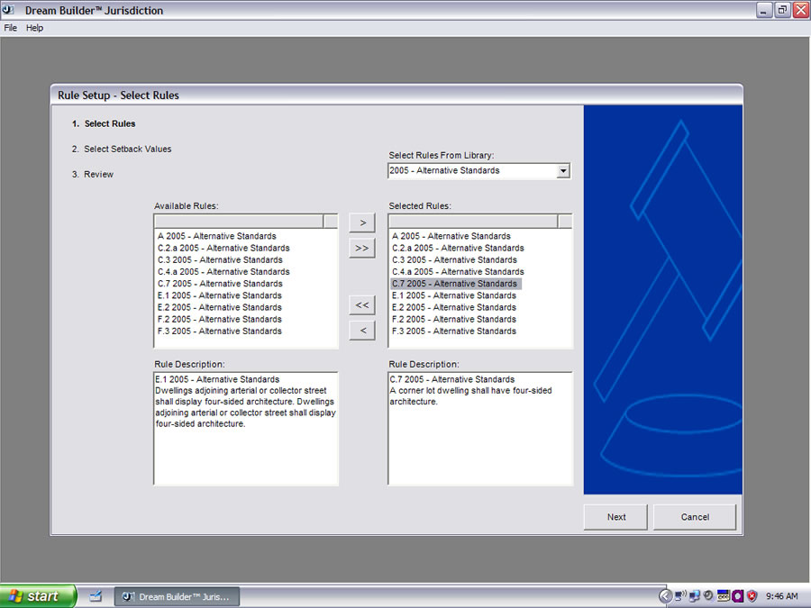
Task: Open the Windows Start menu
Action: point(38,596)
